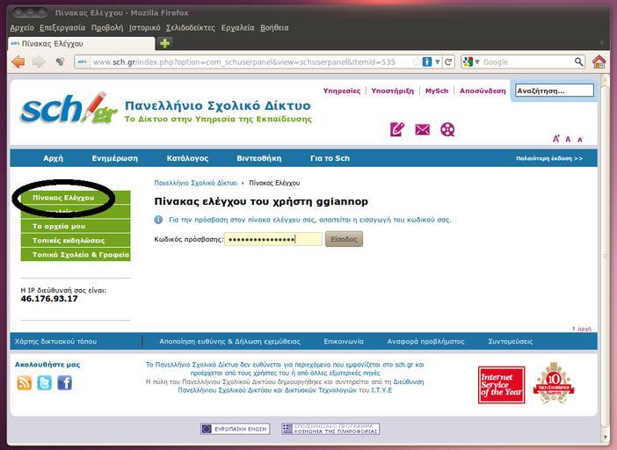Open the pink email envelope icon
The height and width of the screenshot is (450, 617).
(x=422, y=129)
